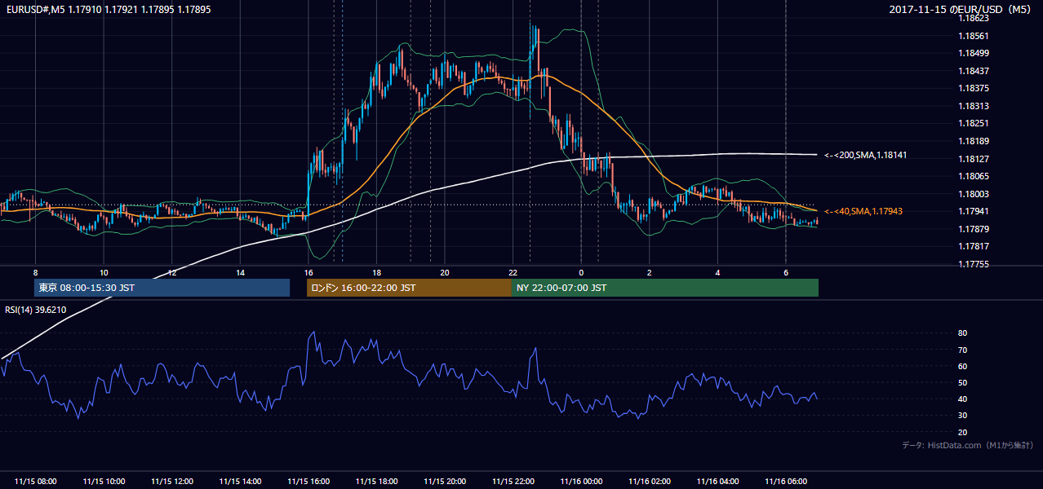
Task: Click hour tick 18 under price chart
Action: click(376, 272)
